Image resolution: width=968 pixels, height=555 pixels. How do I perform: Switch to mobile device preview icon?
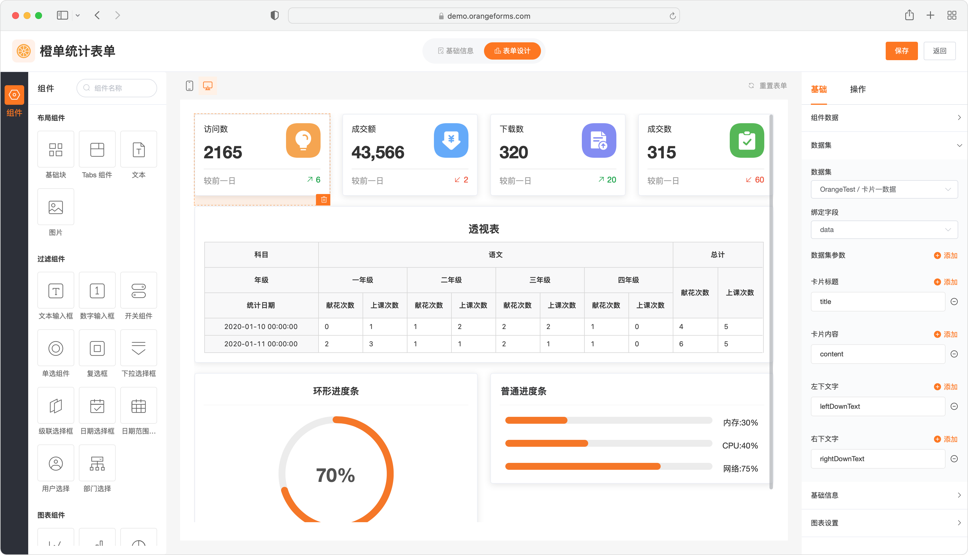tap(189, 86)
